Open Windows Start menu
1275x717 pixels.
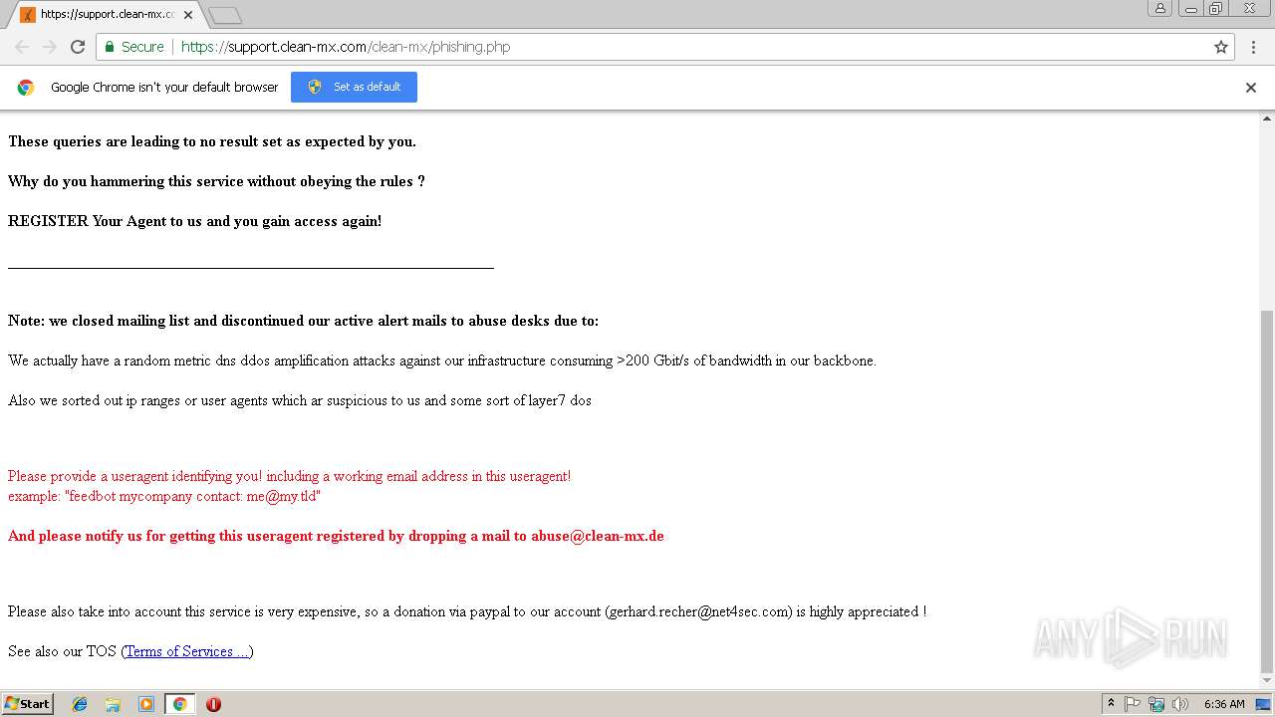tap(28, 704)
